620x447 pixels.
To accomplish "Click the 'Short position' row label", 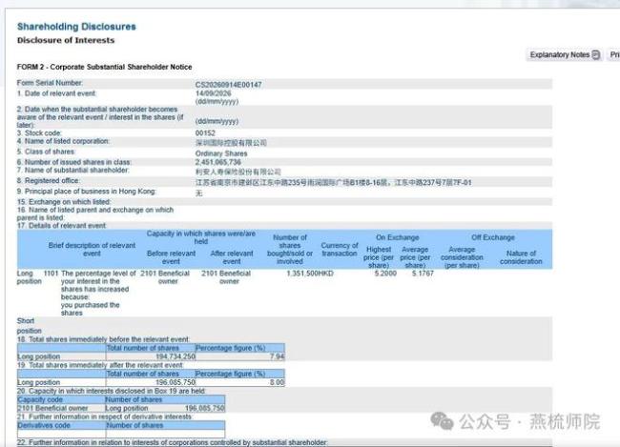I will pos(29,326).
